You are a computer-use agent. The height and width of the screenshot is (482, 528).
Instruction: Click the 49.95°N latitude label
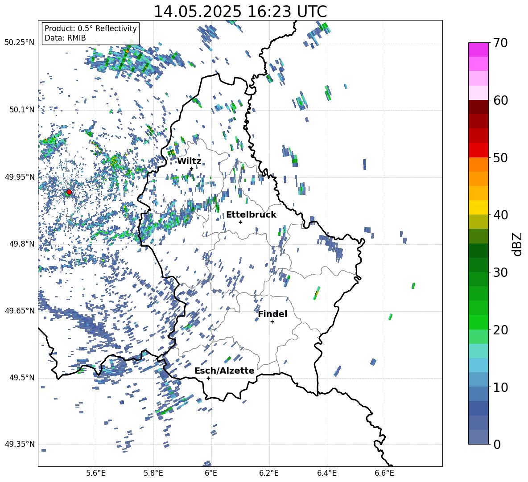(x=20, y=177)
